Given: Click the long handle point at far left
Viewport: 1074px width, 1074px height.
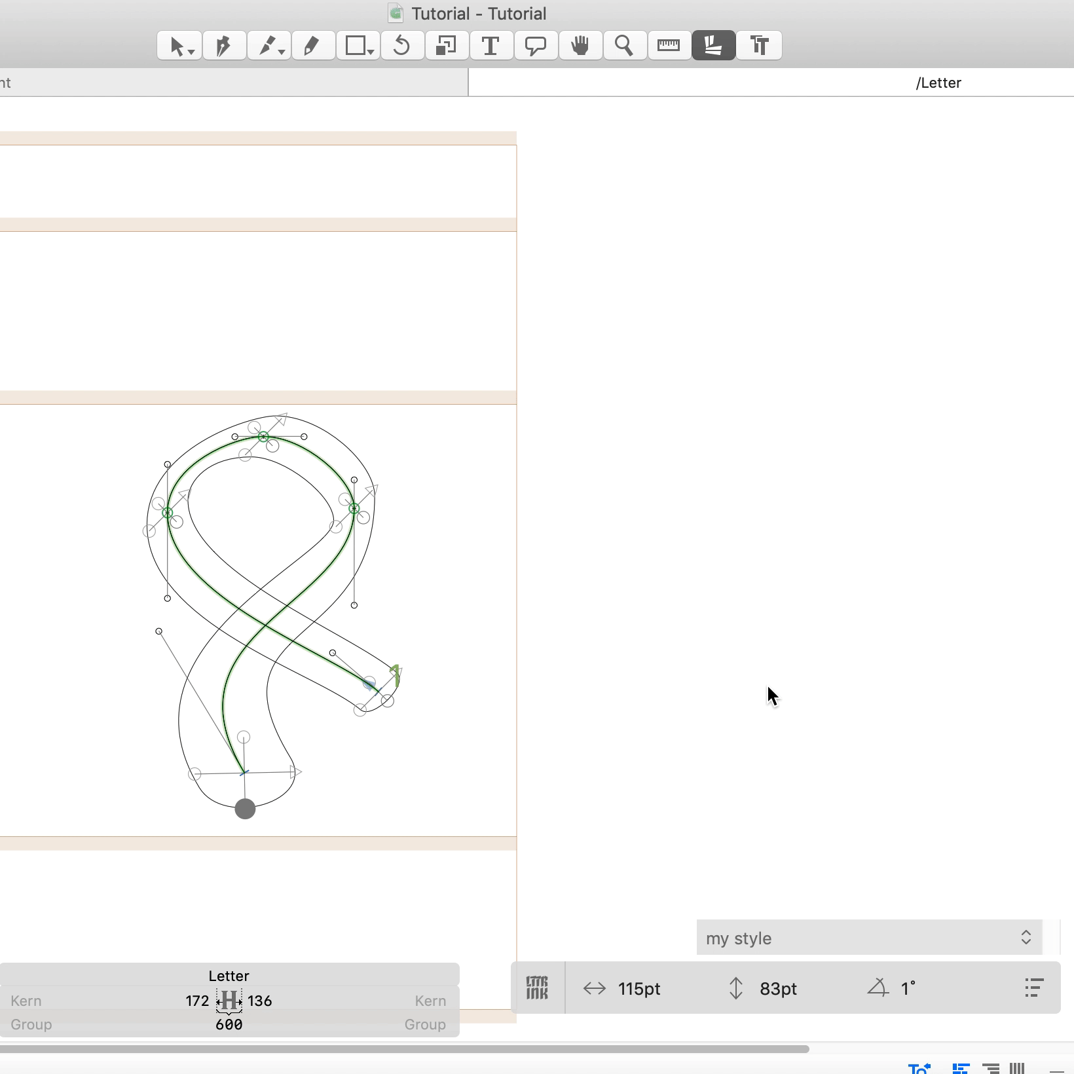Looking at the screenshot, I should point(158,631).
